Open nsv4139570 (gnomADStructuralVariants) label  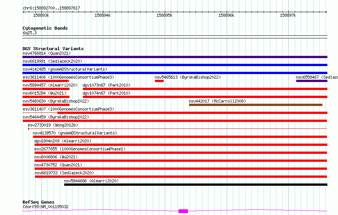point(75,133)
